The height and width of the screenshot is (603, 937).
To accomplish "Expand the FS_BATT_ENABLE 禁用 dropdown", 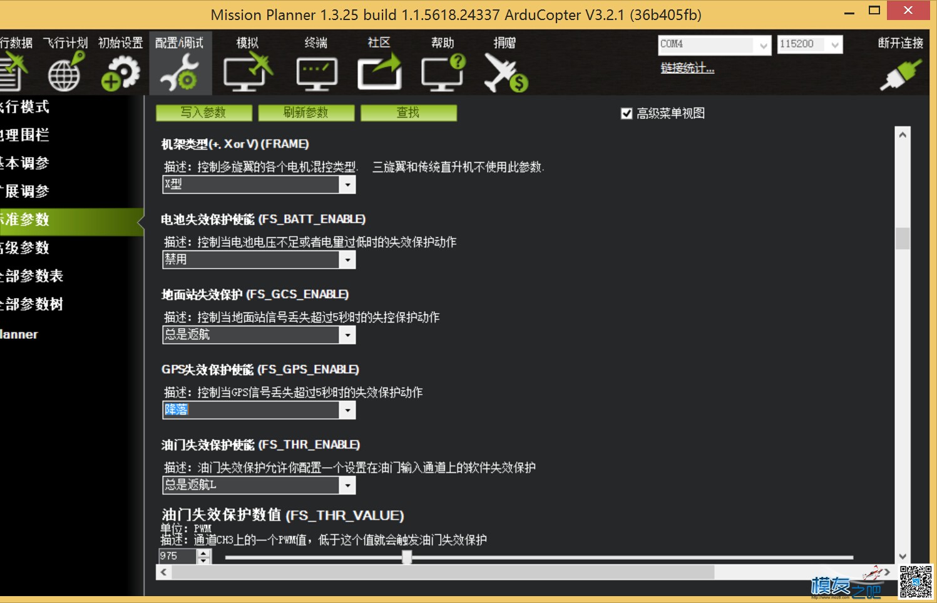I will click(347, 259).
